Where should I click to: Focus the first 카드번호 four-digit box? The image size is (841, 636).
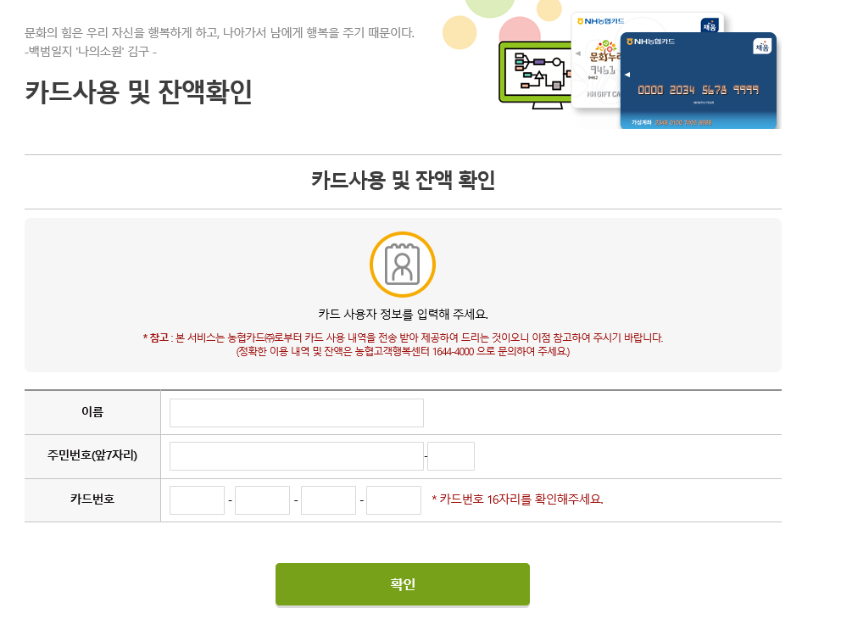(197, 500)
